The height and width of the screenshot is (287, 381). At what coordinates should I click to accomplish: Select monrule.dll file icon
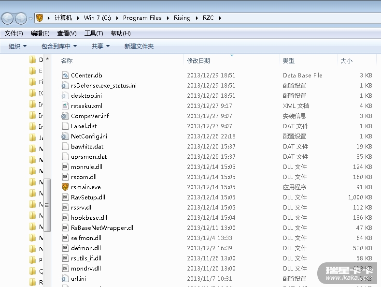pos(65,167)
